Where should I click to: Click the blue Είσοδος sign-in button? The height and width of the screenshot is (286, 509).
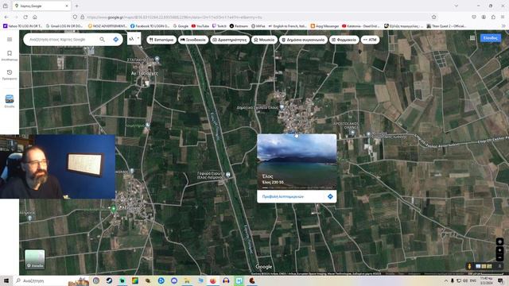pos(490,38)
